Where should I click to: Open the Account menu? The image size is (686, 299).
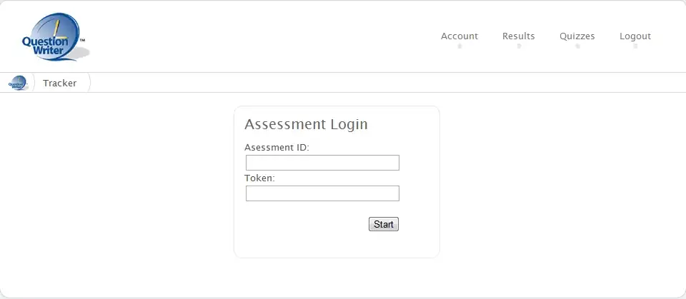click(x=459, y=36)
